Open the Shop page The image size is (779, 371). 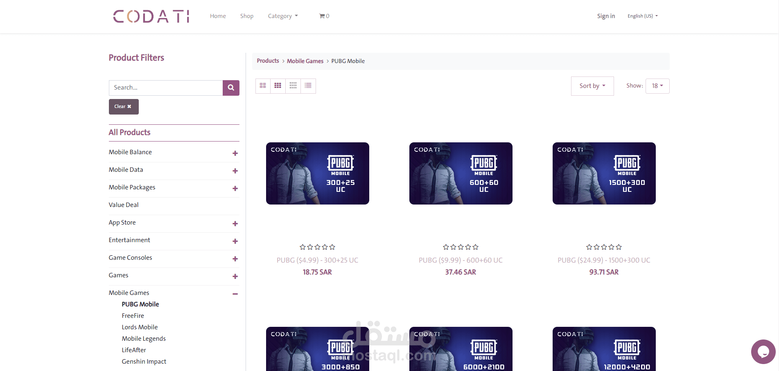coord(247,16)
